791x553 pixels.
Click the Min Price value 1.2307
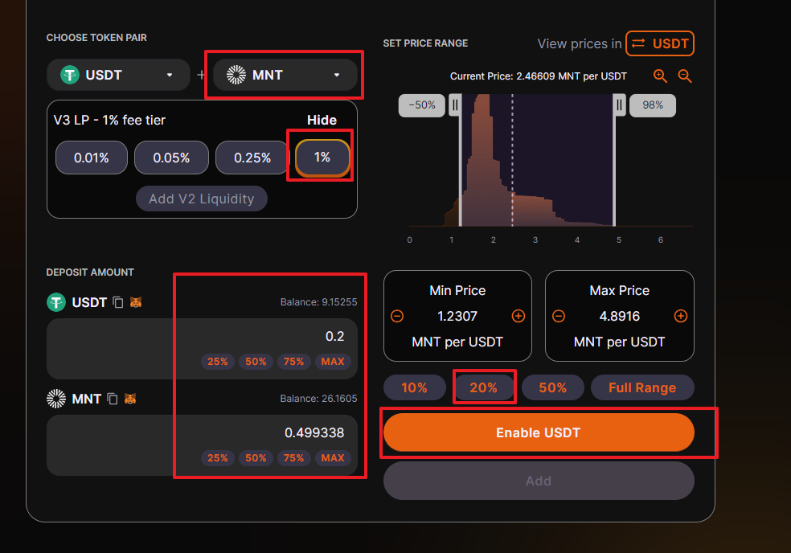(457, 316)
